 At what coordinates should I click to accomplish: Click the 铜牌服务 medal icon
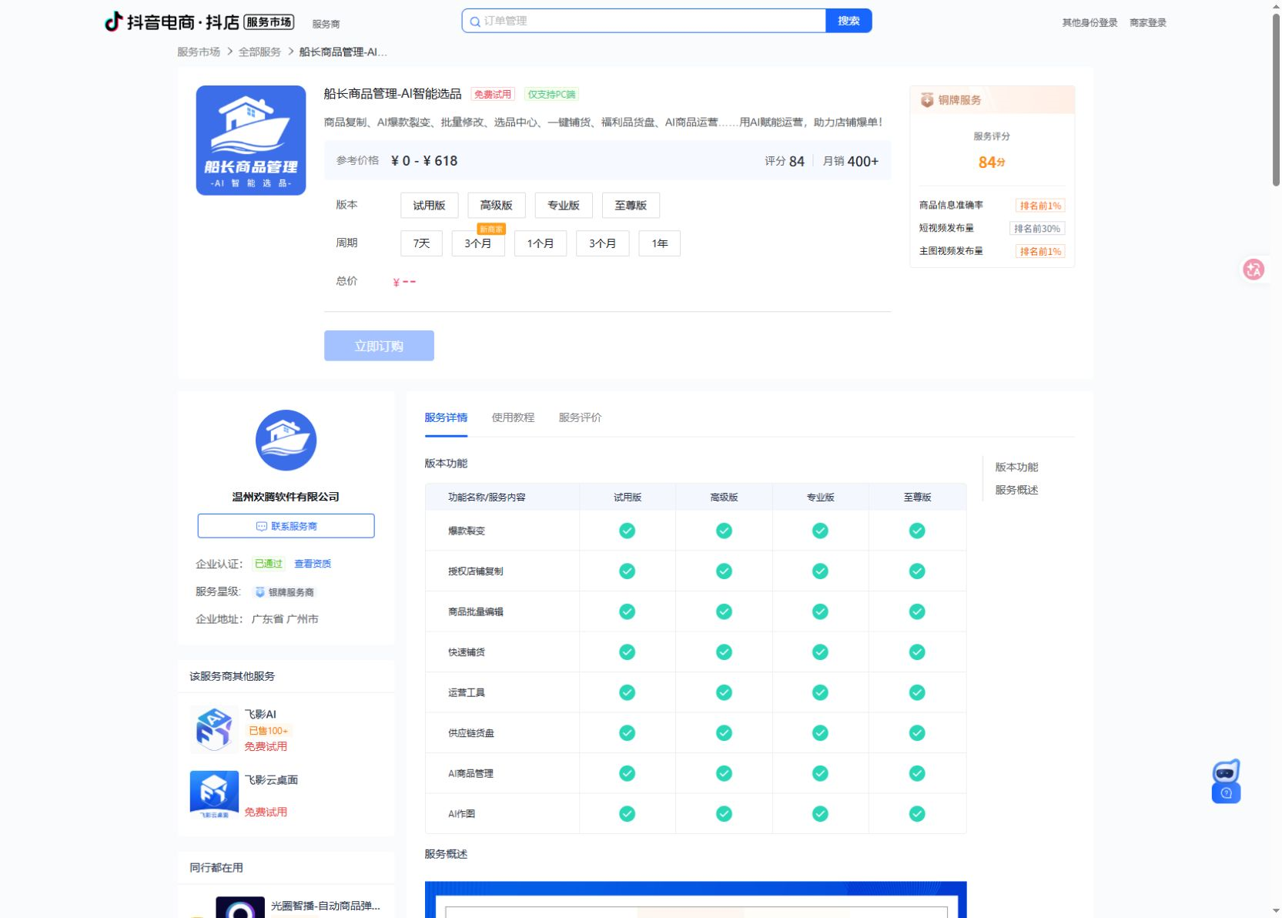[x=927, y=100]
